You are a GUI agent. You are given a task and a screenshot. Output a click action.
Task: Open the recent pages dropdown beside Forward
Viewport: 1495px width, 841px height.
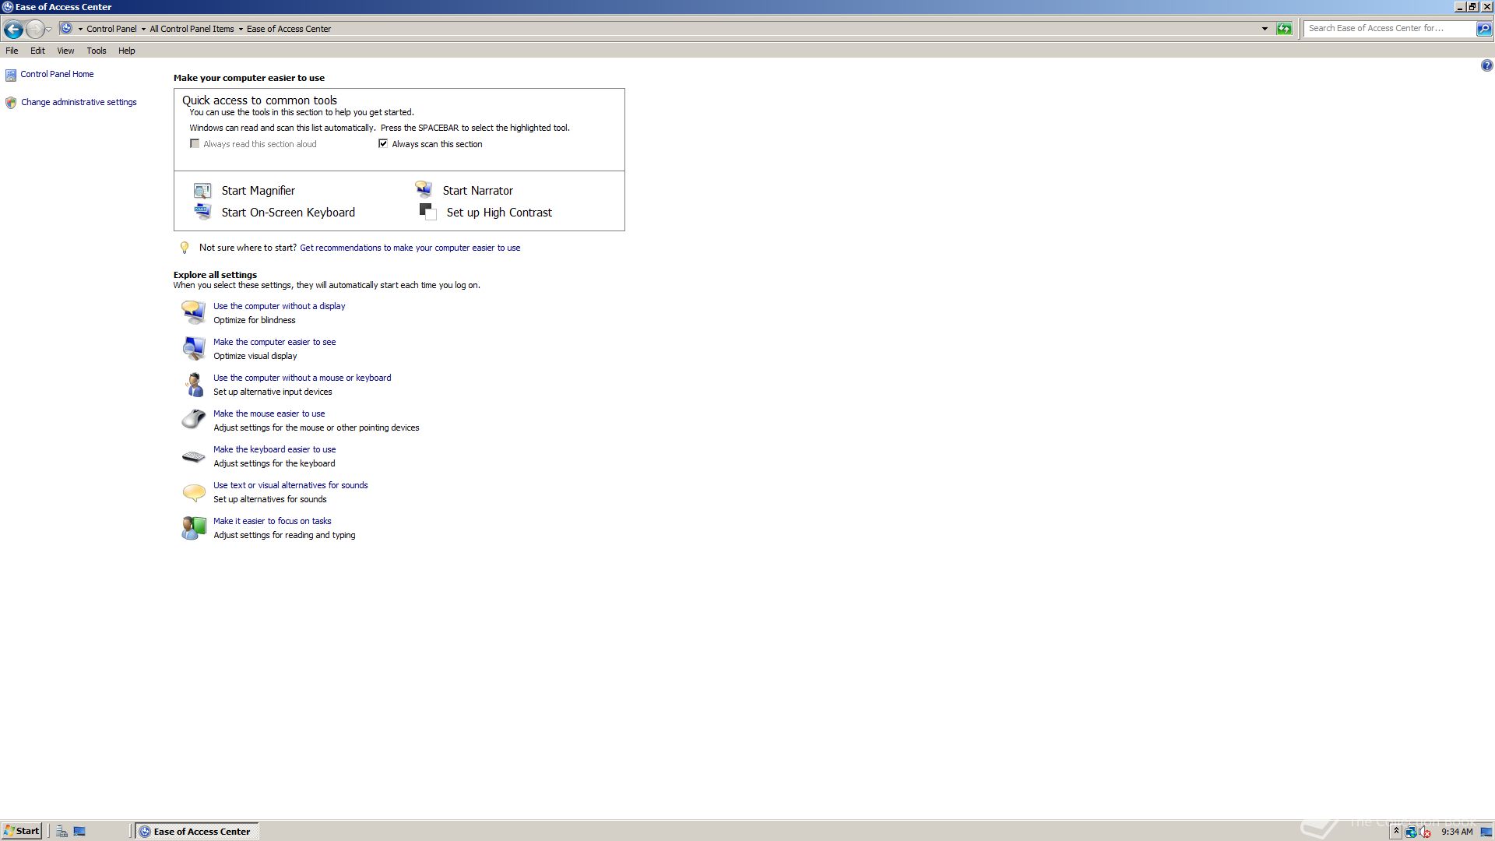tap(49, 29)
